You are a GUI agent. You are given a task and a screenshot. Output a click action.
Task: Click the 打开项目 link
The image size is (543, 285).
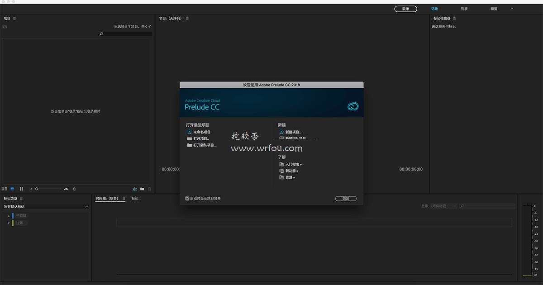point(201,138)
